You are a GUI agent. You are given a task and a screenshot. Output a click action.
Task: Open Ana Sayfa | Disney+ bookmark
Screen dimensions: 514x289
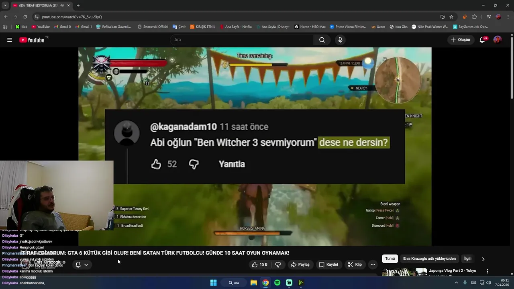[273, 27]
